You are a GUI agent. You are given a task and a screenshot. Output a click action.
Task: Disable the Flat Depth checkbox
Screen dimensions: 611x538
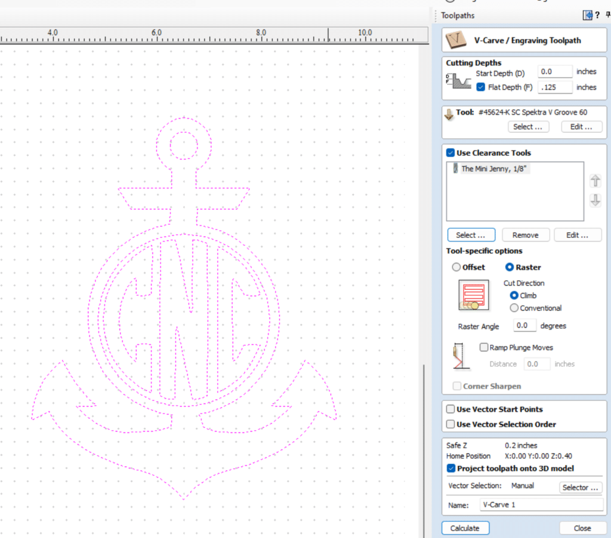click(x=480, y=87)
